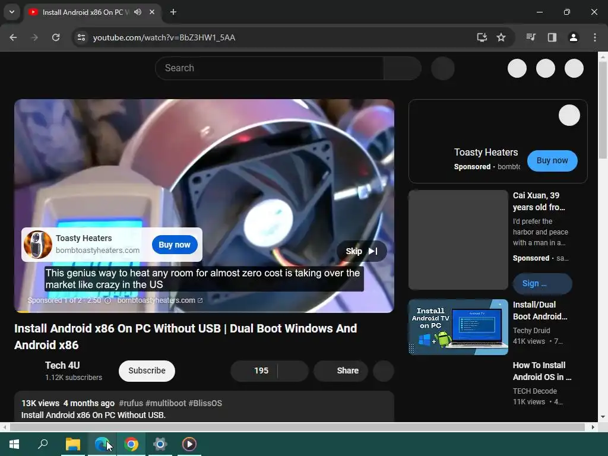Screen dimensions: 608x456
Task: Open Tech 4U channel name
Action: 62,366
